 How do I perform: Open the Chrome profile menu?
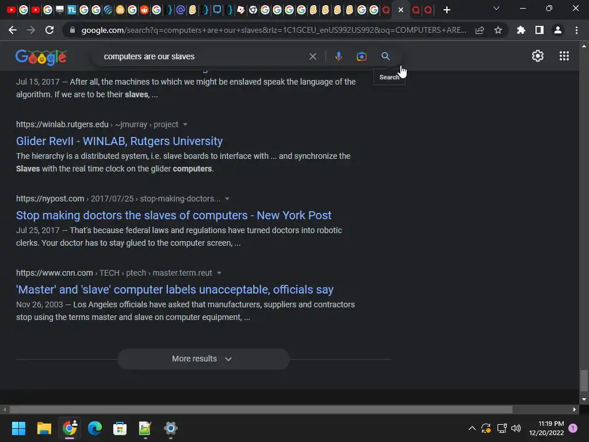[x=558, y=30]
